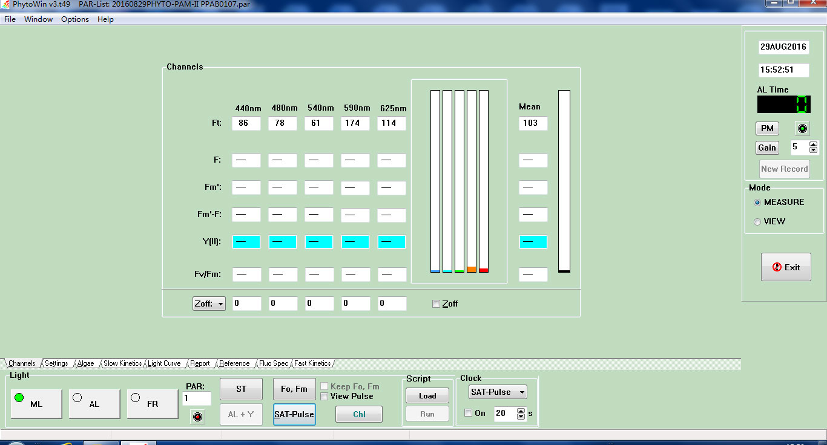
Task: Decrease the clock interval seconds stepper
Action: click(521, 417)
